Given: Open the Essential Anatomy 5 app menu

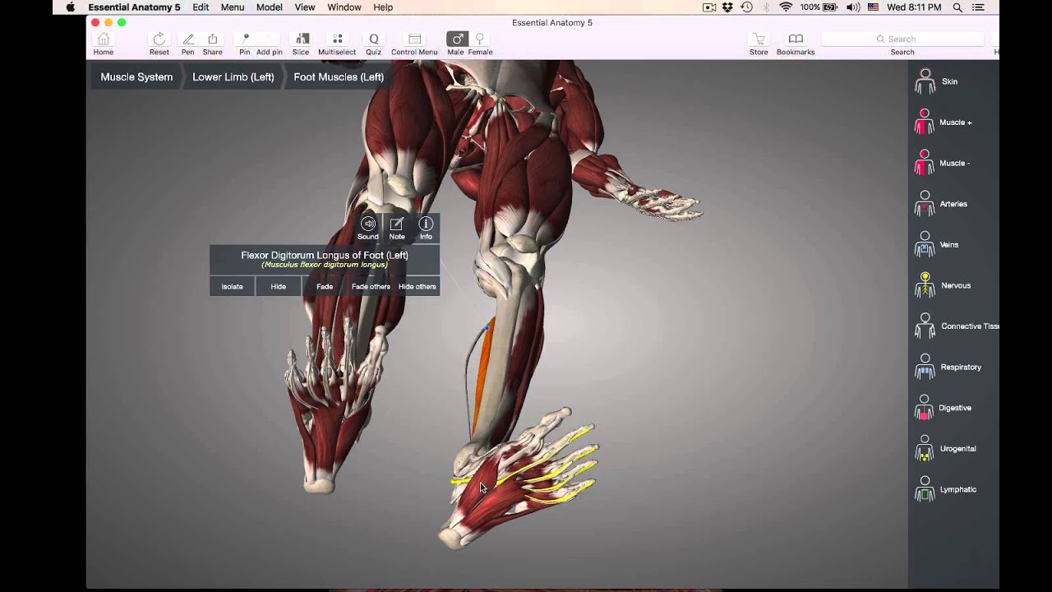Looking at the screenshot, I should [x=134, y=7].
